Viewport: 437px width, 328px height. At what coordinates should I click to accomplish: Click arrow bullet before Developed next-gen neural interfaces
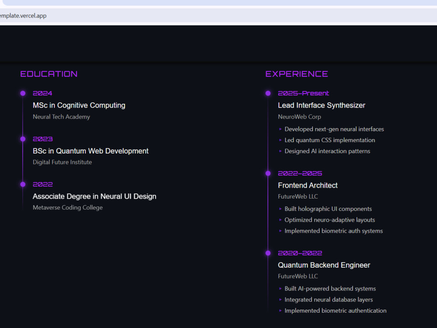[281, 129]
